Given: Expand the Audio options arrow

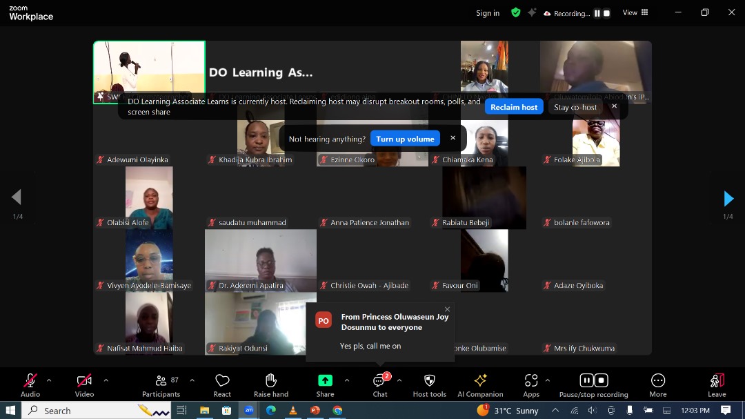Looking at the screenshot, I should pos(49,380).
